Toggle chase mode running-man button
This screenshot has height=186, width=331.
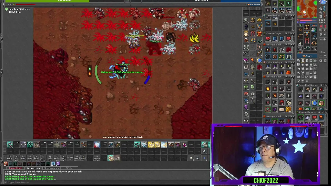click(x=325, y=30)
